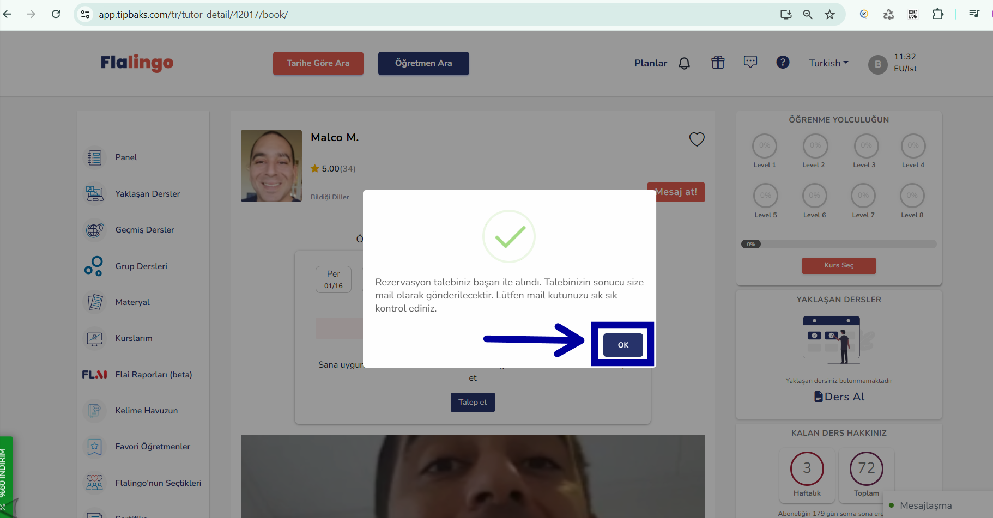The width and height of the screenshot is (993, 518).
Task: Click the browser back arrow
Action: point(7,14)
